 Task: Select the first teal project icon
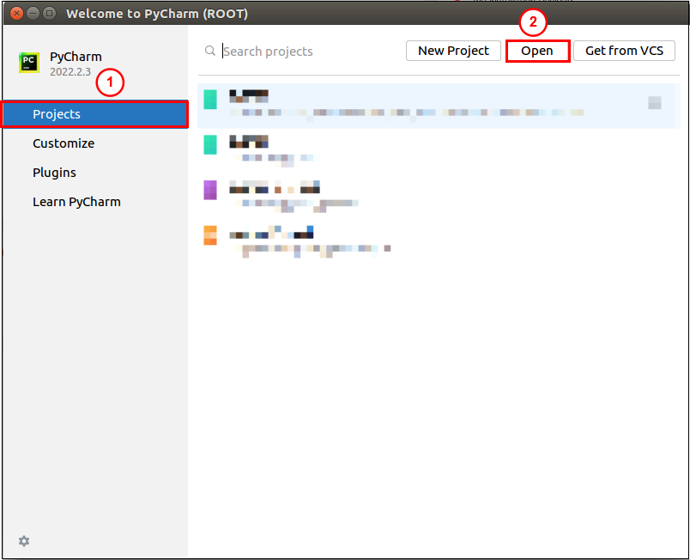210,100
